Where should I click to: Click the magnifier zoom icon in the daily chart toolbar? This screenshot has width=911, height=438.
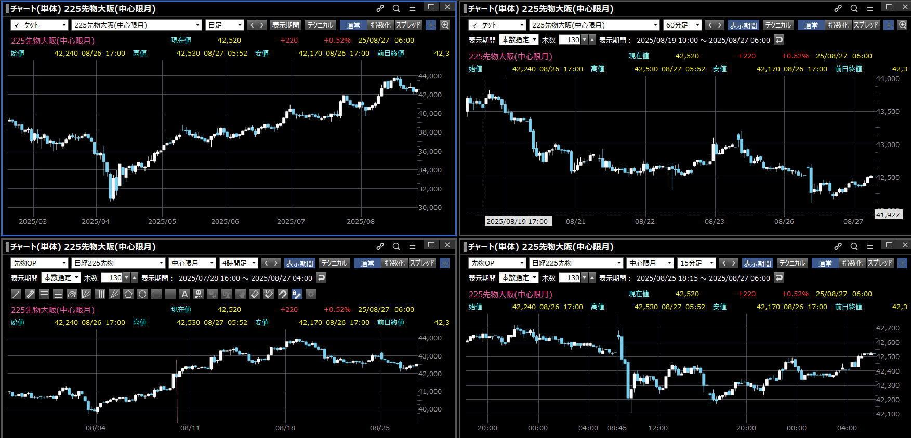[445, 25]
